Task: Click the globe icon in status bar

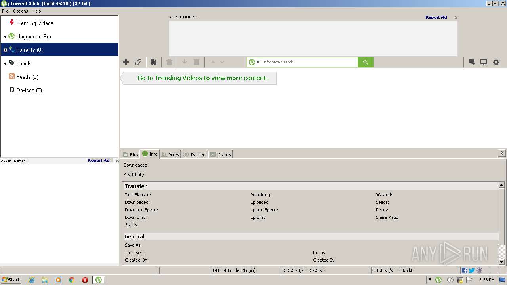Action: coord(479,270)
